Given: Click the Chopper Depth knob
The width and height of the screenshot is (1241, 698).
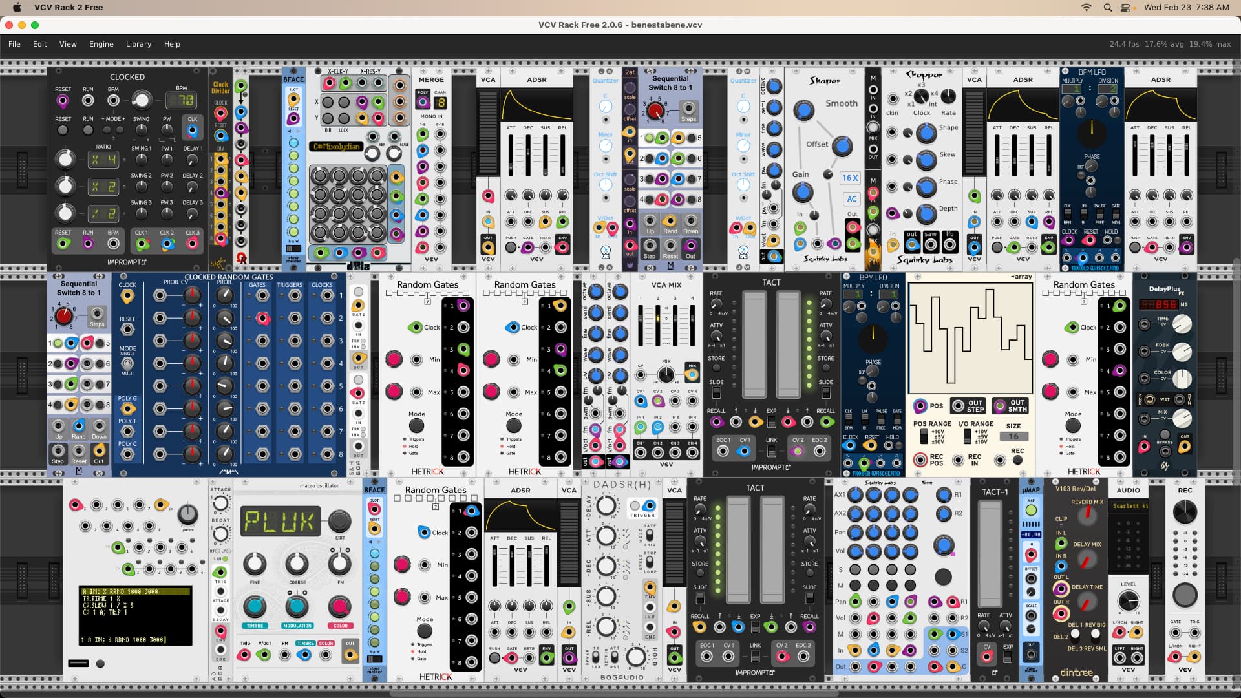Looking at the screenshot, I should pyautogui.click(x=926, y=213).
